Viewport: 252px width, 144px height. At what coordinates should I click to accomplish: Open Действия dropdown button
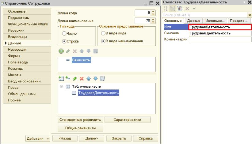point(38,138)
